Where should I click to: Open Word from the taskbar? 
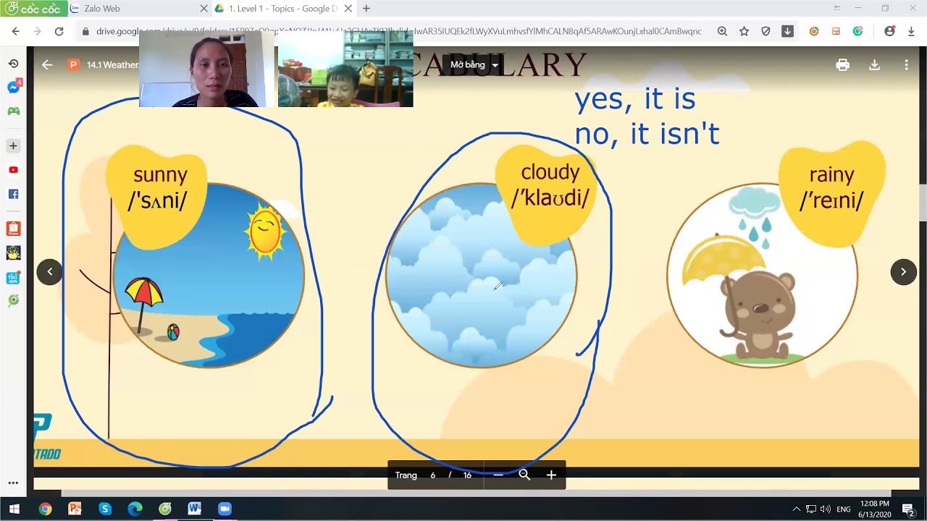pyautogui.click(x=194, y=509)
